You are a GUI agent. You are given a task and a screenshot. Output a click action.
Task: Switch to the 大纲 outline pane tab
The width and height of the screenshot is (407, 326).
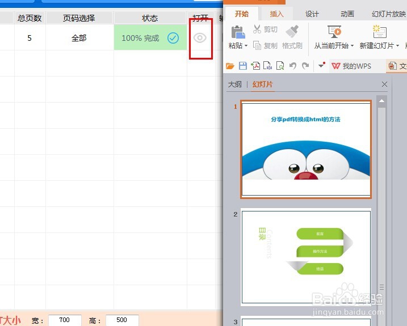click(x=235, y=84)
